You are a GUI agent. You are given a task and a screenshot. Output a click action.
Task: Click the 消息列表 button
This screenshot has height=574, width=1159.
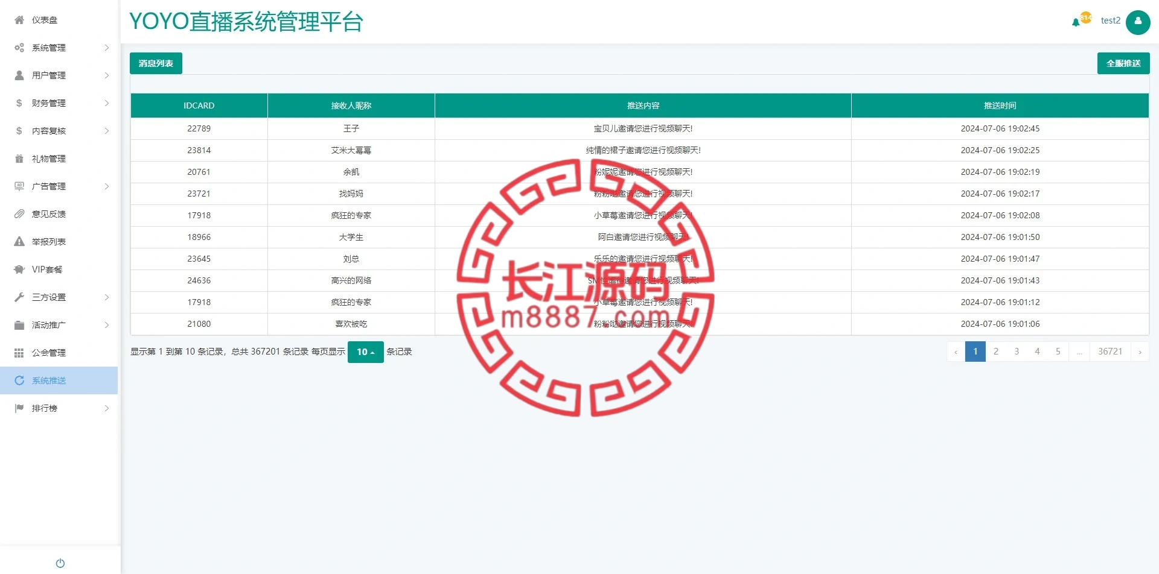coord(156,63)
